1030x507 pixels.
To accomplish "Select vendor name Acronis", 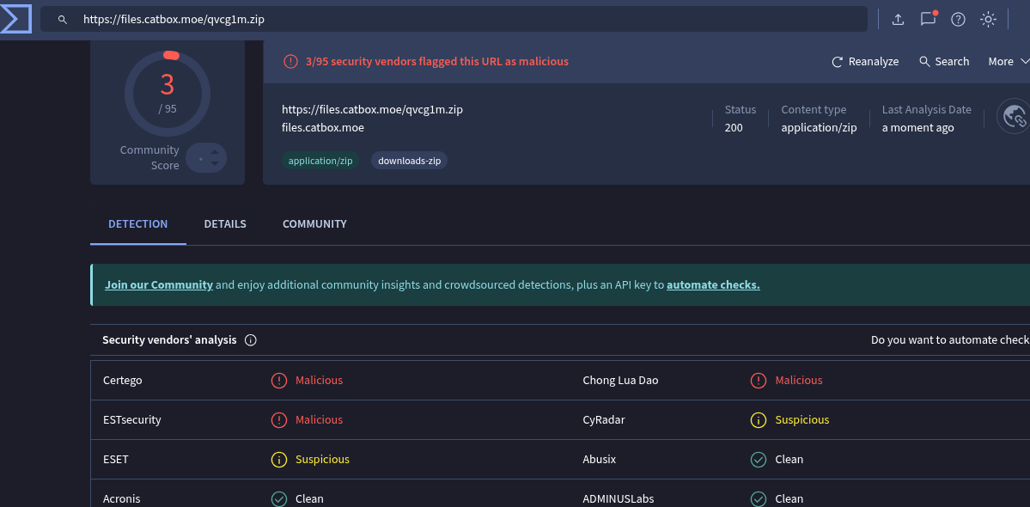I will 121,498.
